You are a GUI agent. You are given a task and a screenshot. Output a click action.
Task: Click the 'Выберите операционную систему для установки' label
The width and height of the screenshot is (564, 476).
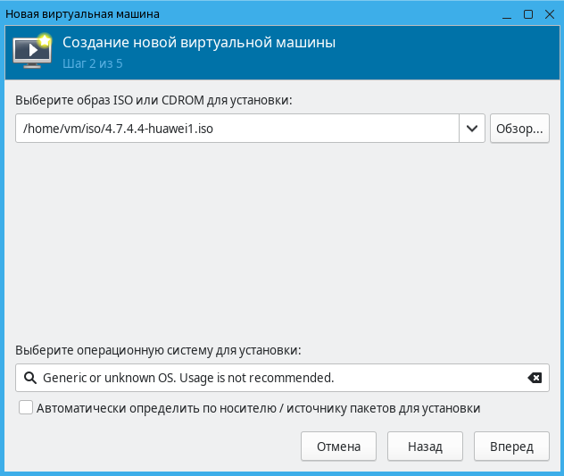coord(158,350)
